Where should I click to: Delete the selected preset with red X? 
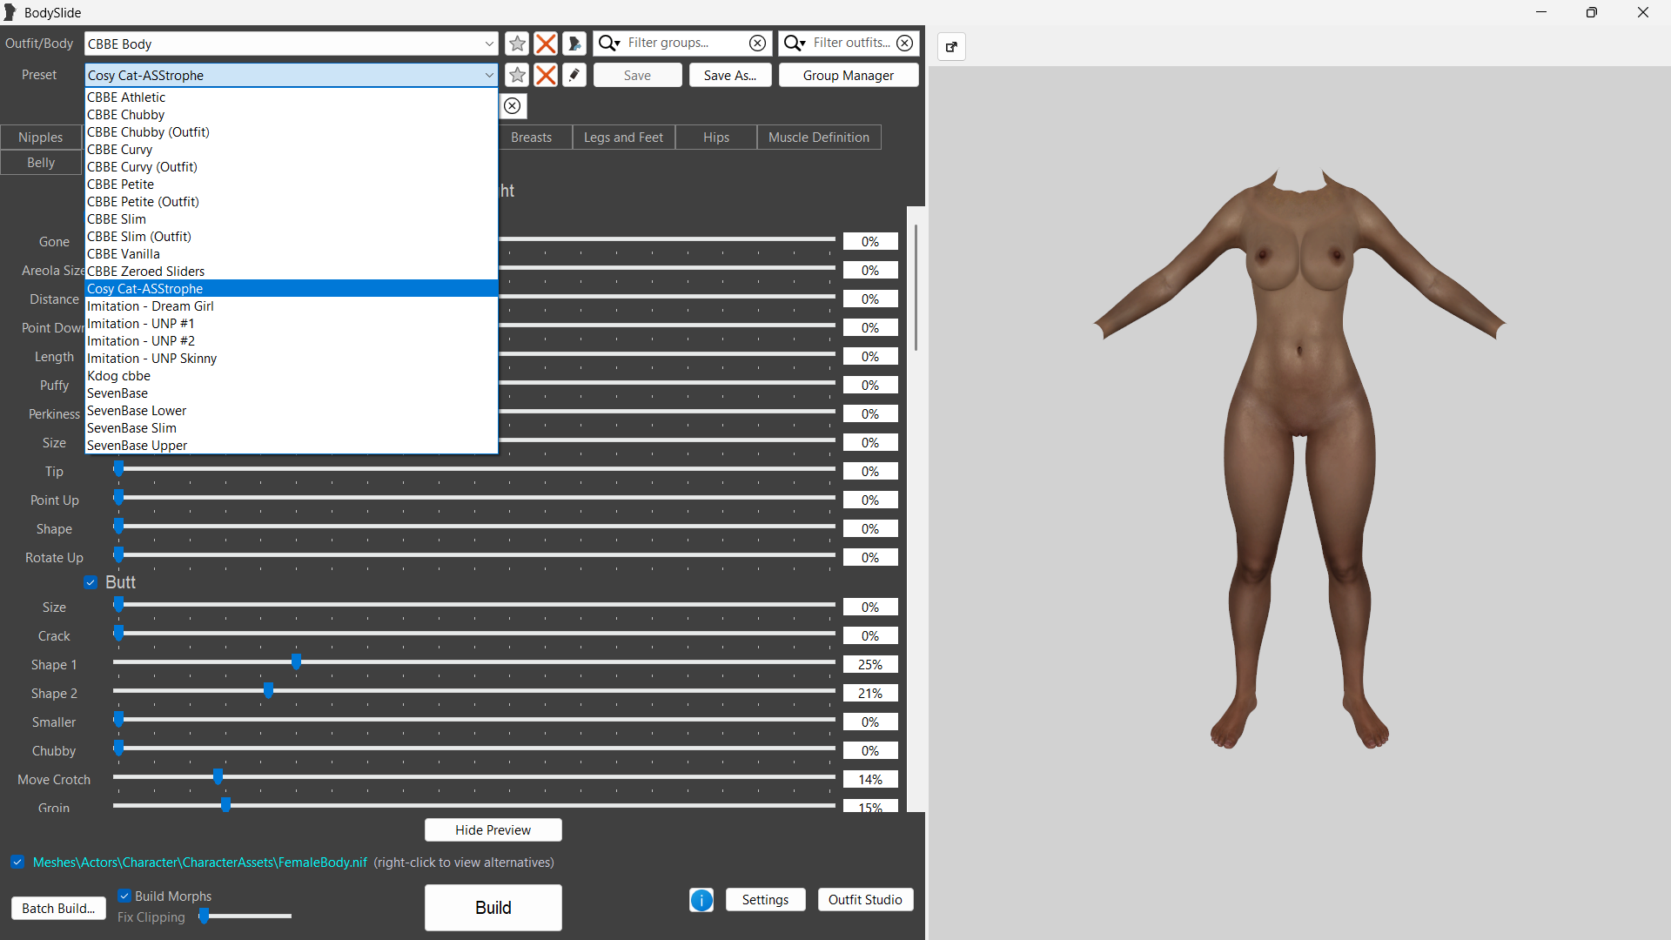pos(546,75)
